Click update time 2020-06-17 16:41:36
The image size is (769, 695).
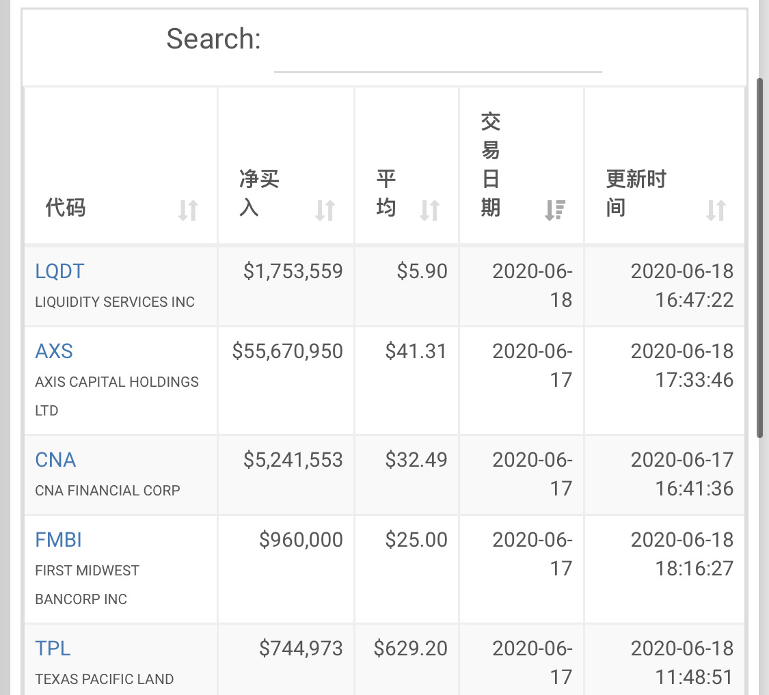coord(682,474)
